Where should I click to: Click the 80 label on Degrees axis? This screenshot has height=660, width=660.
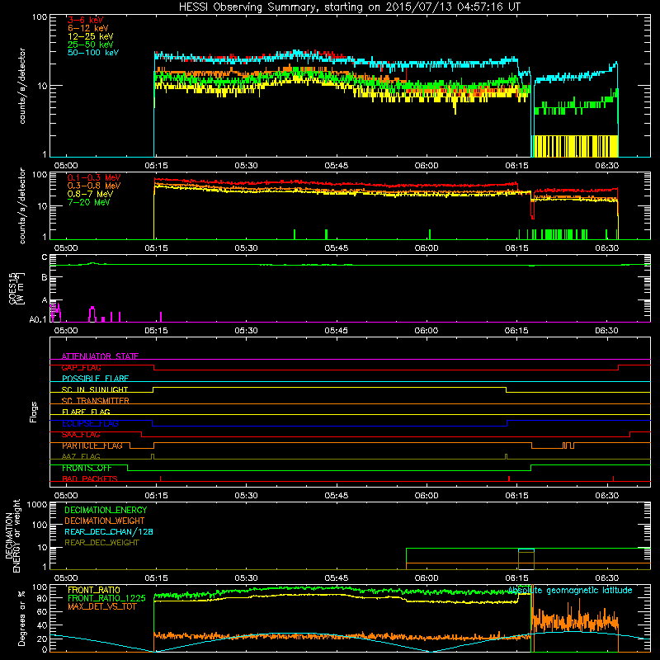point(42,597)
